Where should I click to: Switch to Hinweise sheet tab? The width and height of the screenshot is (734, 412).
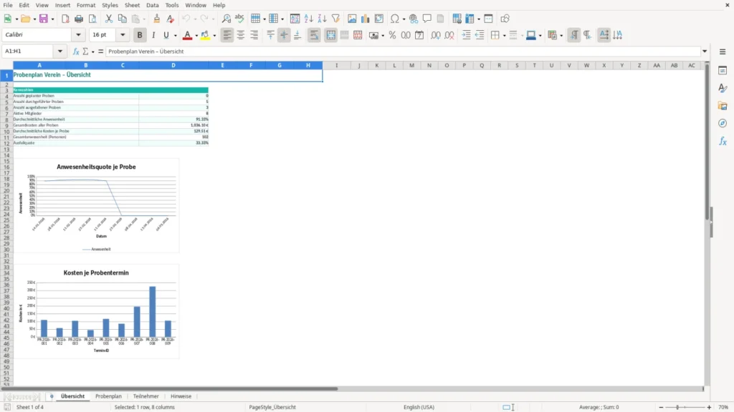point(181,396)
